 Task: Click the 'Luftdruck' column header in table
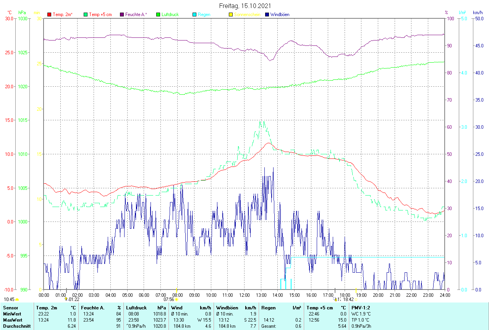pyautogui.click(x=136, y=307)
